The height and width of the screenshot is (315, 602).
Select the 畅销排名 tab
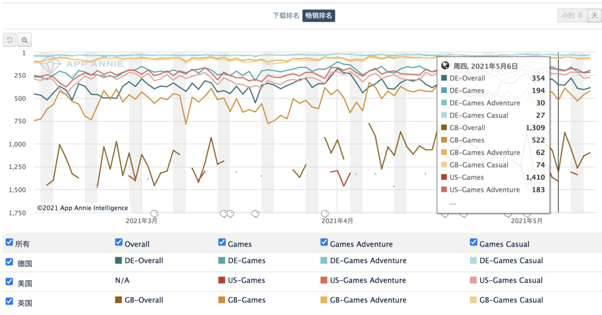tap(319, 16)
